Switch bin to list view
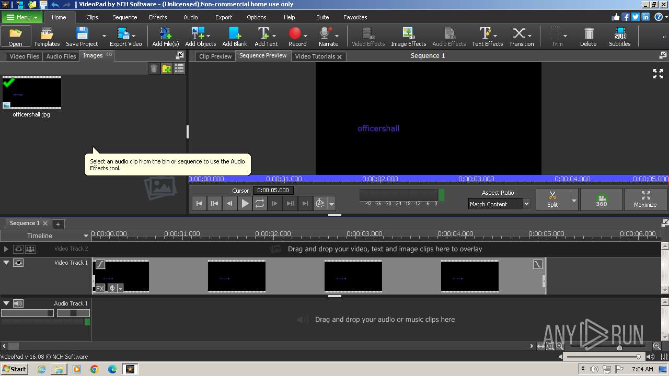Image resolution: width=669 pixels, height=376 pixels. point(179,68)
